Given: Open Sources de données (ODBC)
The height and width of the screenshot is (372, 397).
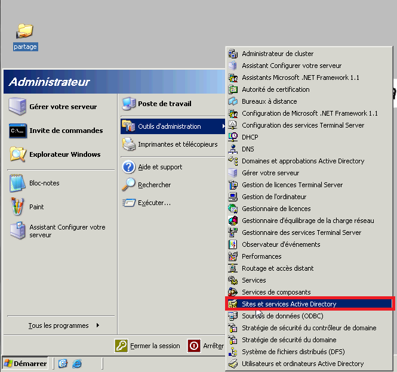Looking at the screenshot, I should click(x=309, y=316).
